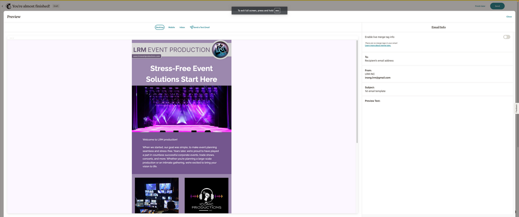Open the Feedback side tab
The width and height of the screenshot is (519, 217).
click(517, 108)
